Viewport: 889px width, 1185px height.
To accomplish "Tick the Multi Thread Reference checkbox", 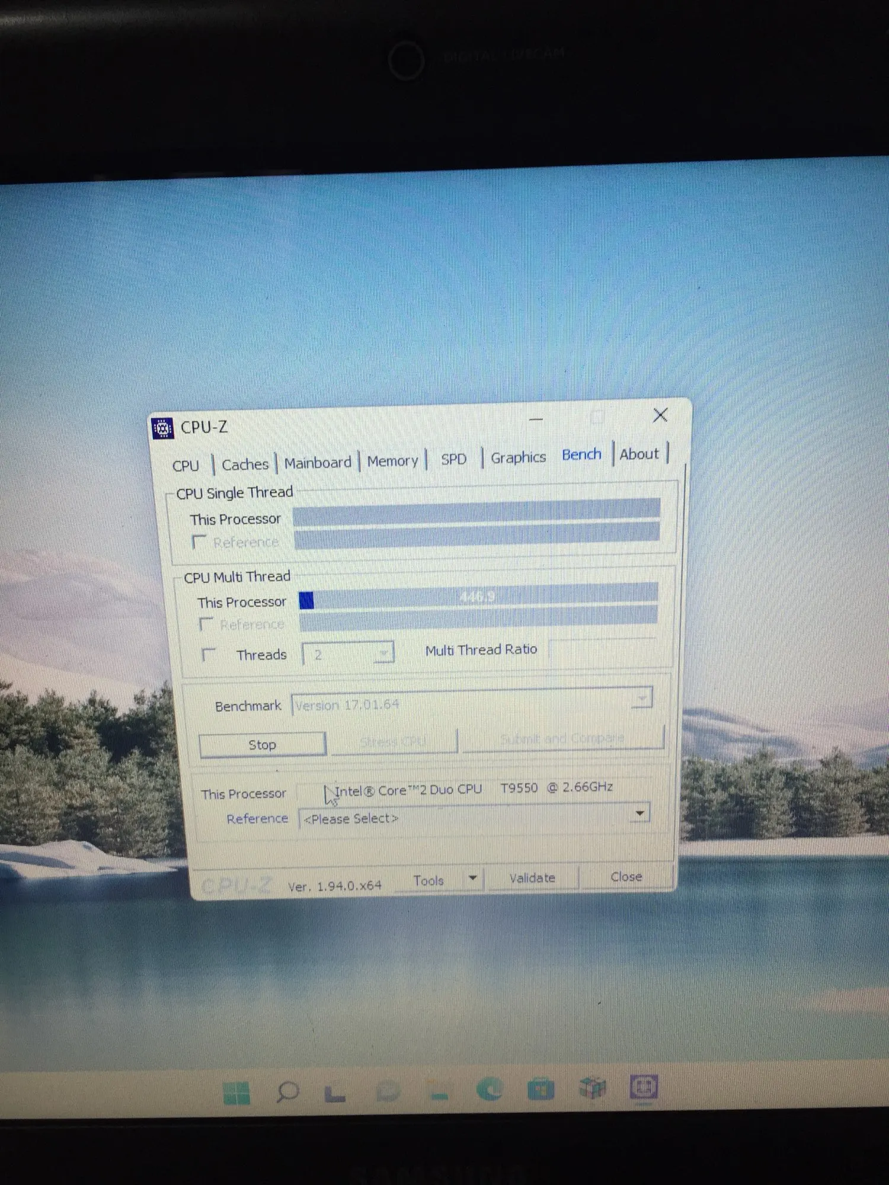I will click(206, 624).
